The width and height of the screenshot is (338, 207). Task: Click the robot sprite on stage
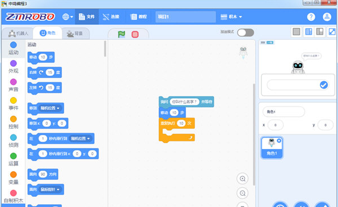pyautogui.click(x=298, y=67)
